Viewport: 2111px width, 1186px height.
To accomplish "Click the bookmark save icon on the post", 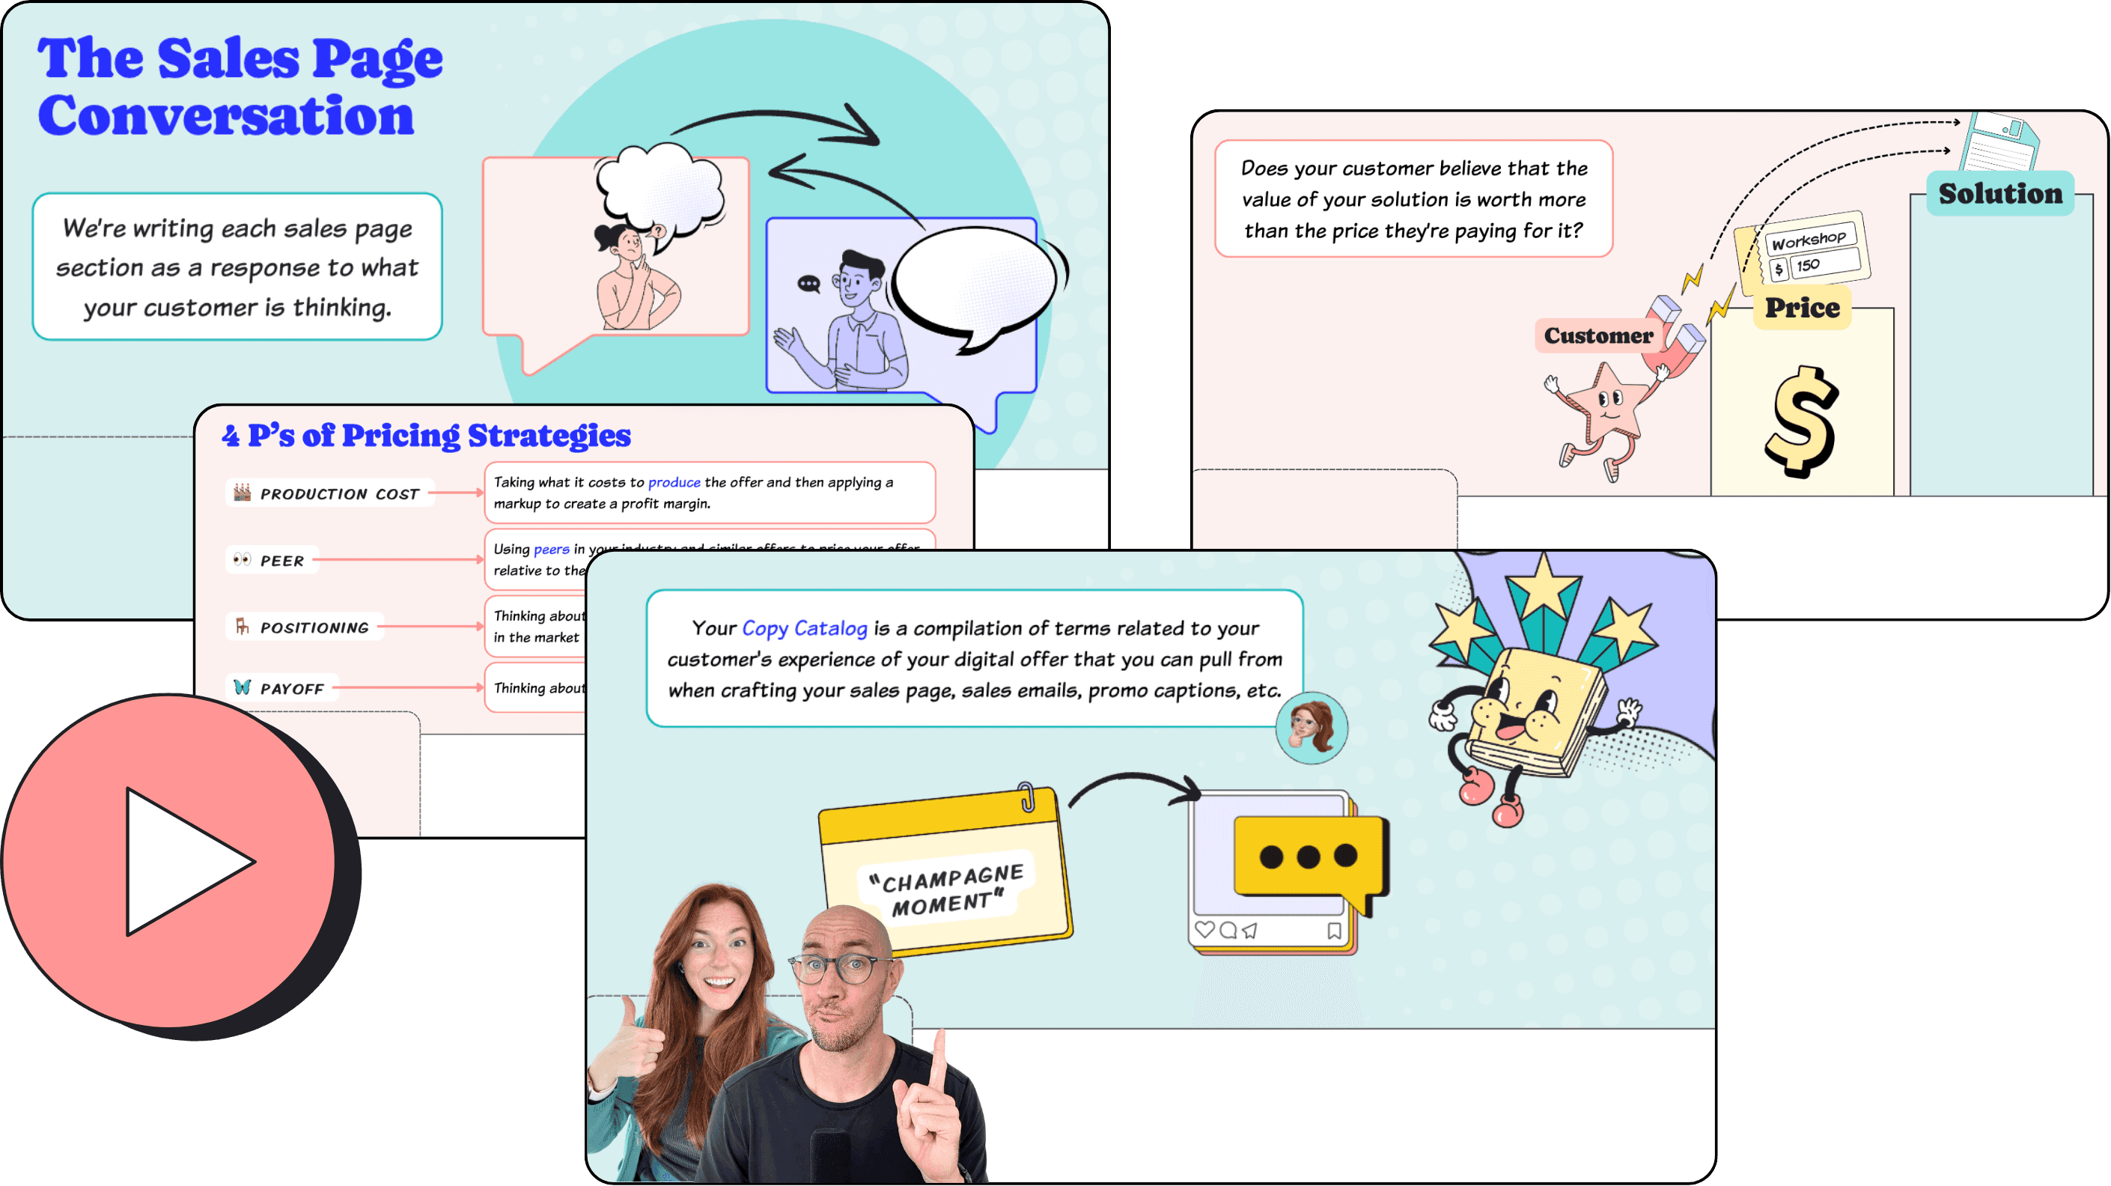I will click(1334, 930).
